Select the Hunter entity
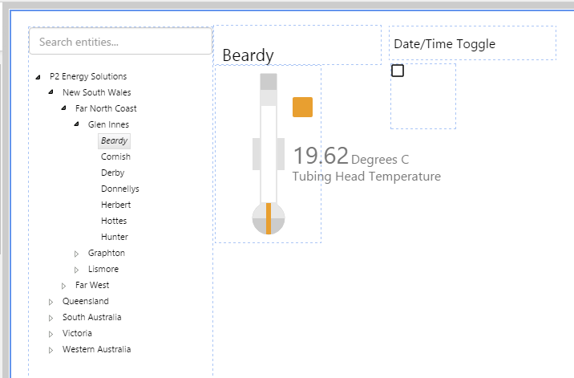The image size is (574, 378). (115, 237)
